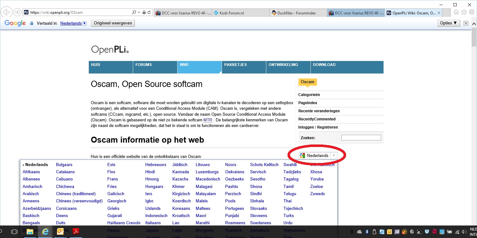Select Frans from the language list
This screenshot has height=238, width=477.
113,179
